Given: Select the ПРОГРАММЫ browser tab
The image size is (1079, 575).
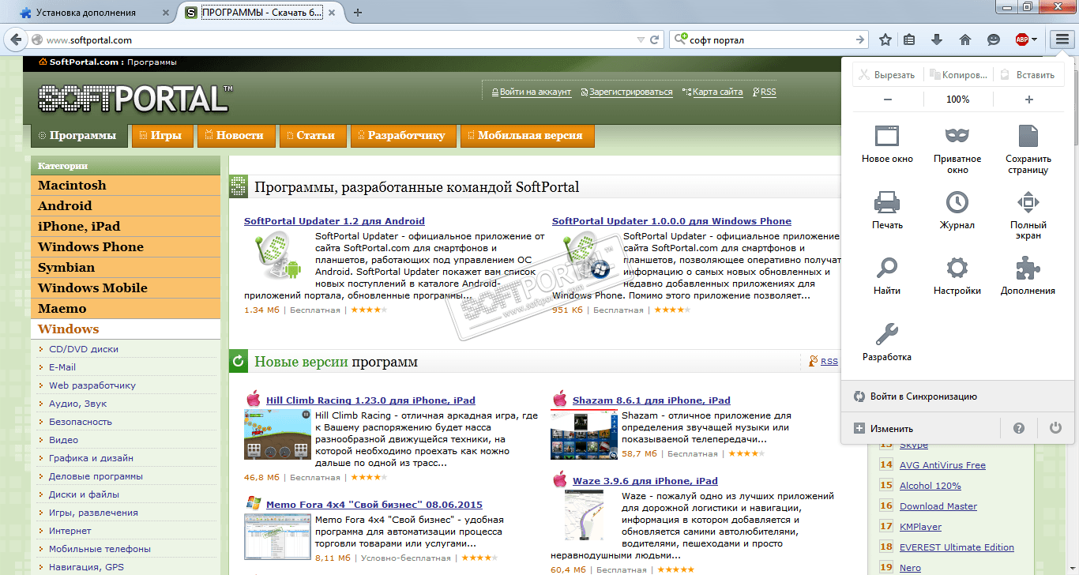Looking at the screenshot, I should [261, 13].
